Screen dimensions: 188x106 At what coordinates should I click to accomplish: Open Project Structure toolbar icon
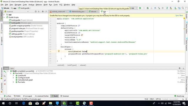[x=179, y=8]
